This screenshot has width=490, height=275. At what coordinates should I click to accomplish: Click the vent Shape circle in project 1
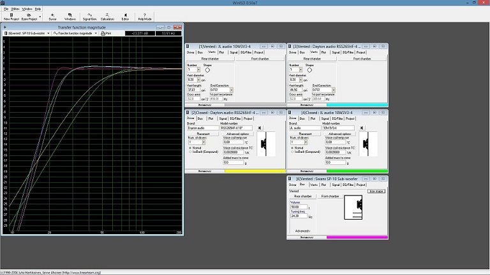click(x=207, y=70)
